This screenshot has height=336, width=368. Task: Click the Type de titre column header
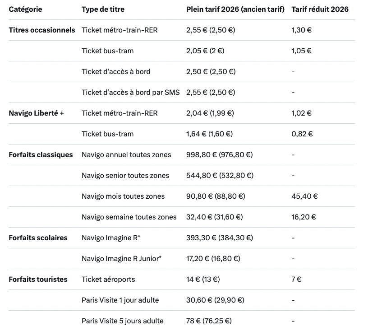click(103, 9)
